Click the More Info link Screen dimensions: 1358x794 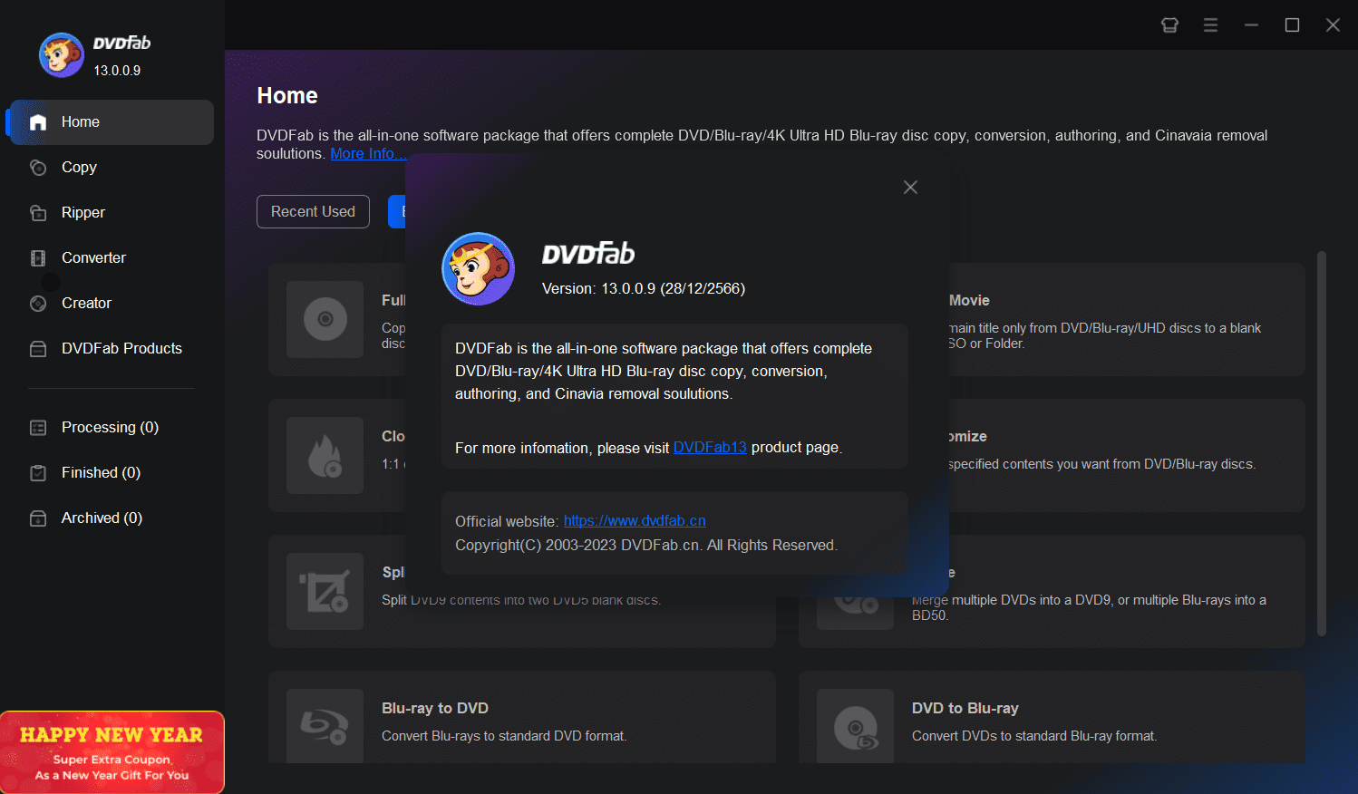coord(367,154)
